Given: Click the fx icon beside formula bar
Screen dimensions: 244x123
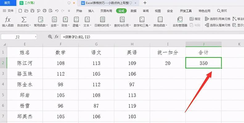Looking at the screenshot, I should pos(56,37).
